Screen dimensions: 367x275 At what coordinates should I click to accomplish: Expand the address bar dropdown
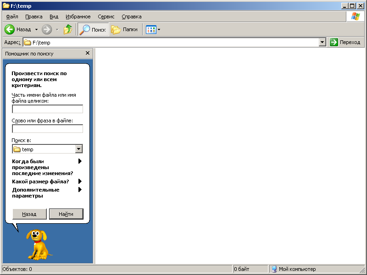[x=323, y=42]
